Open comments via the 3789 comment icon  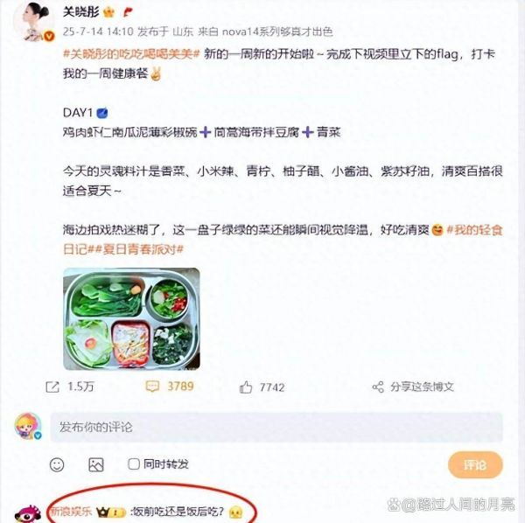(152, 387)
